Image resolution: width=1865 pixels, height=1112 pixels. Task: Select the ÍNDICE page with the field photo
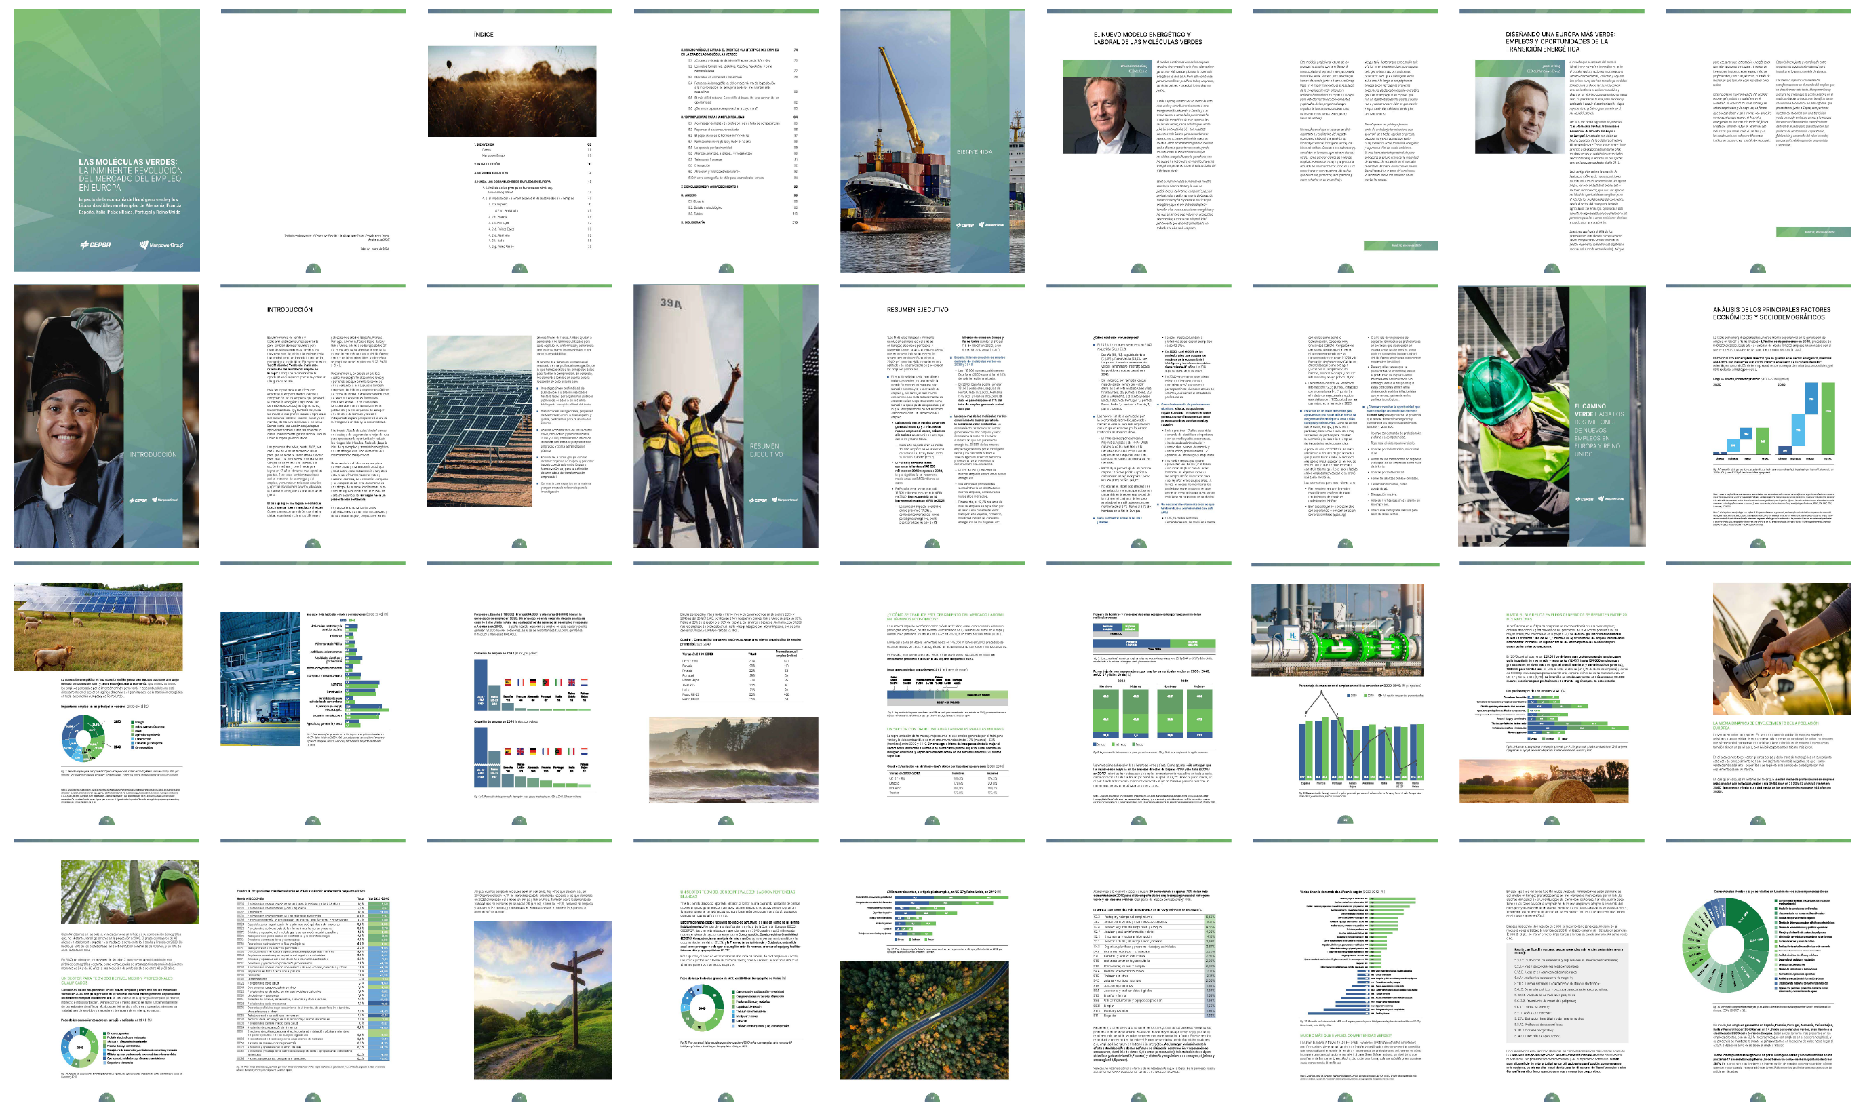519,141
